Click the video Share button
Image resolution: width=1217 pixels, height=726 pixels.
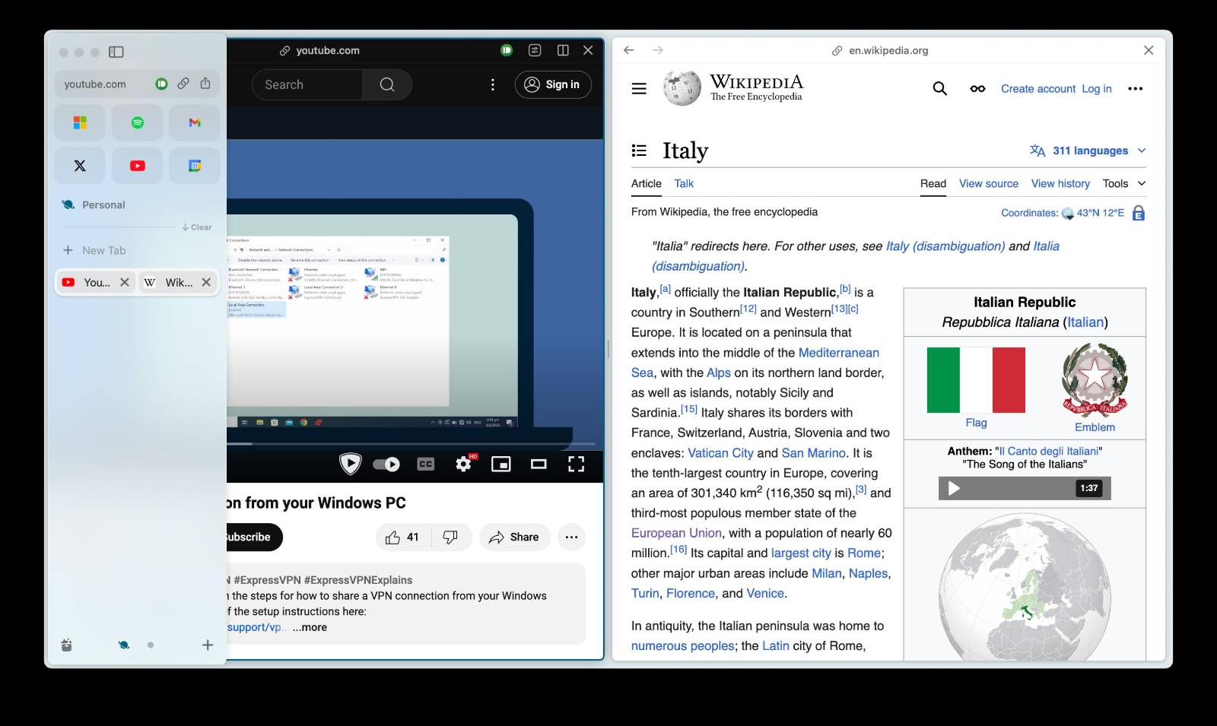point(514,537)
